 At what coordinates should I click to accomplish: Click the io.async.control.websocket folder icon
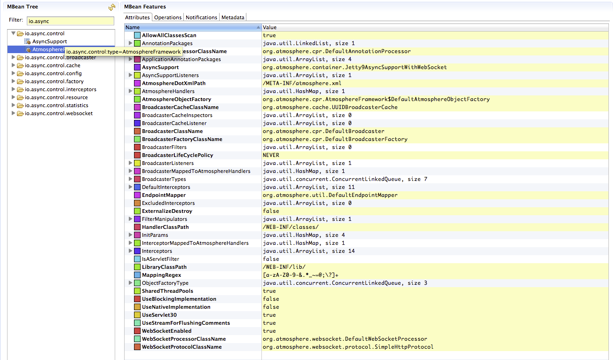(20, 114)
